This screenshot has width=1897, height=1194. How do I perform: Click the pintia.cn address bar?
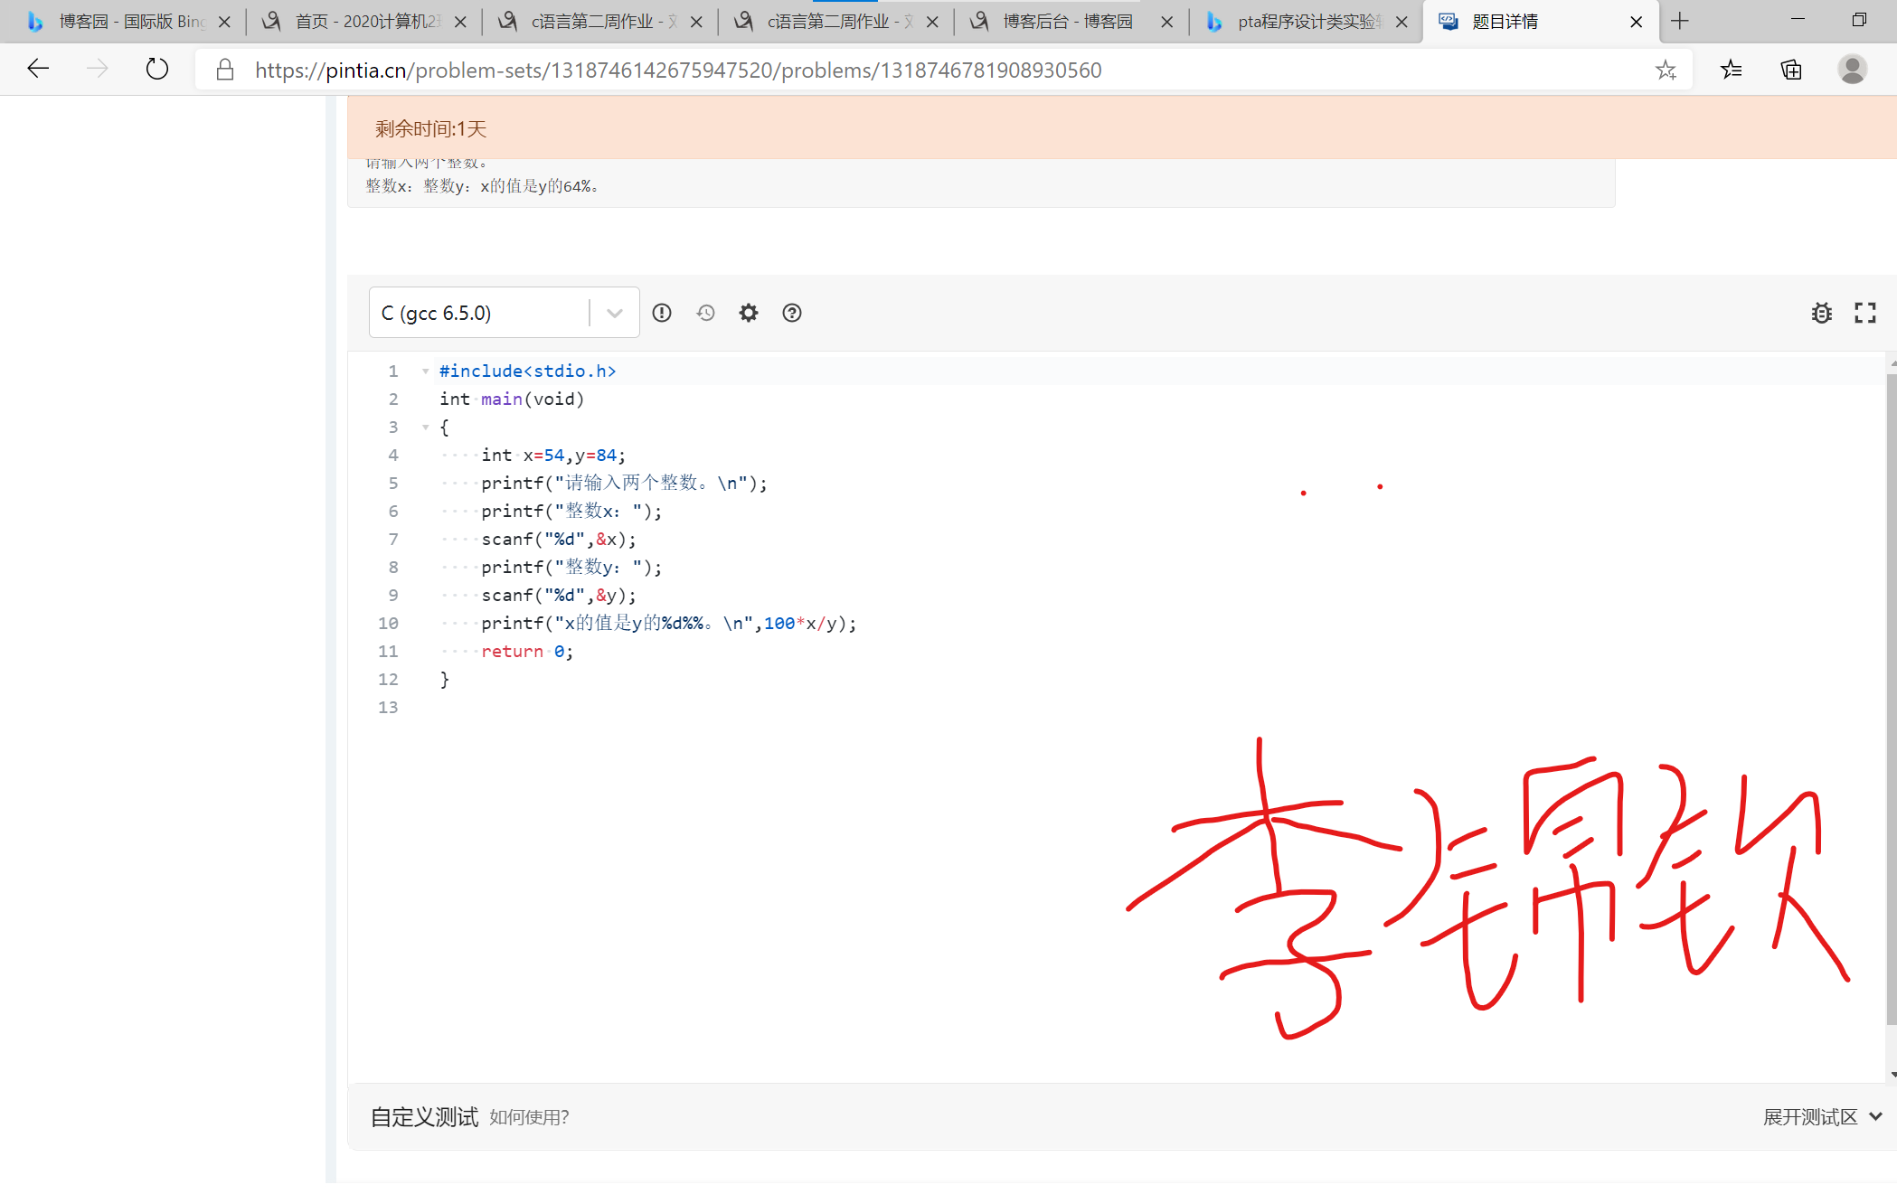678,70
